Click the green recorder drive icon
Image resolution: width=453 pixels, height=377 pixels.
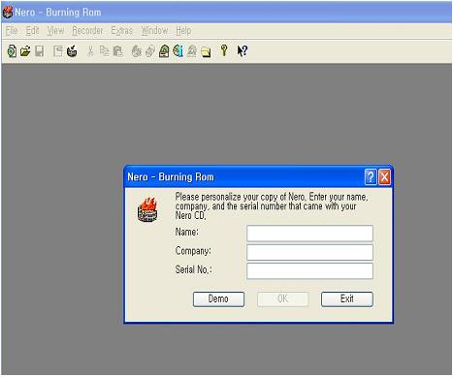[164, 51]
